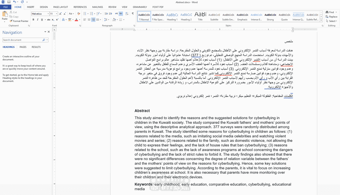Open Paste from clipboard
This screenshot has height=195, width=340.
5,16
